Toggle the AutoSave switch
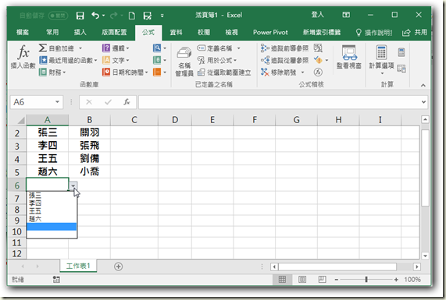 [x=58, y=16]
